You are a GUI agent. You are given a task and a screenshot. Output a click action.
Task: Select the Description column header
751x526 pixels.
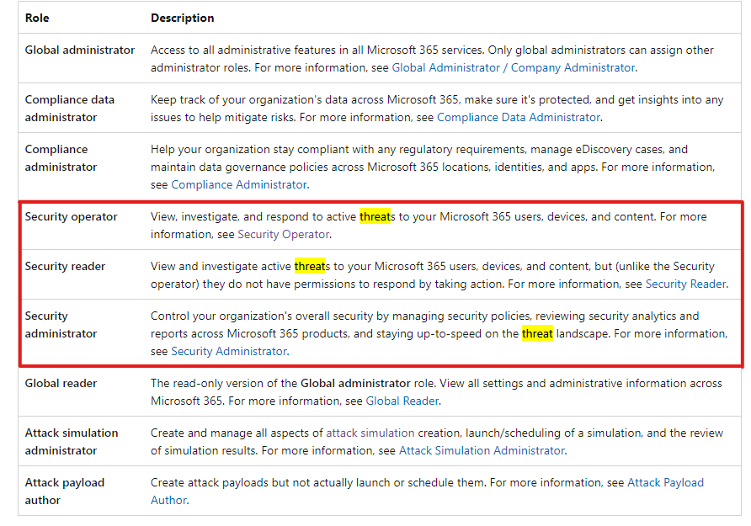(182, 17)
